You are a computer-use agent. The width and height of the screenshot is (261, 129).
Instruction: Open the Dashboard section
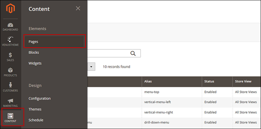(10, 27)
